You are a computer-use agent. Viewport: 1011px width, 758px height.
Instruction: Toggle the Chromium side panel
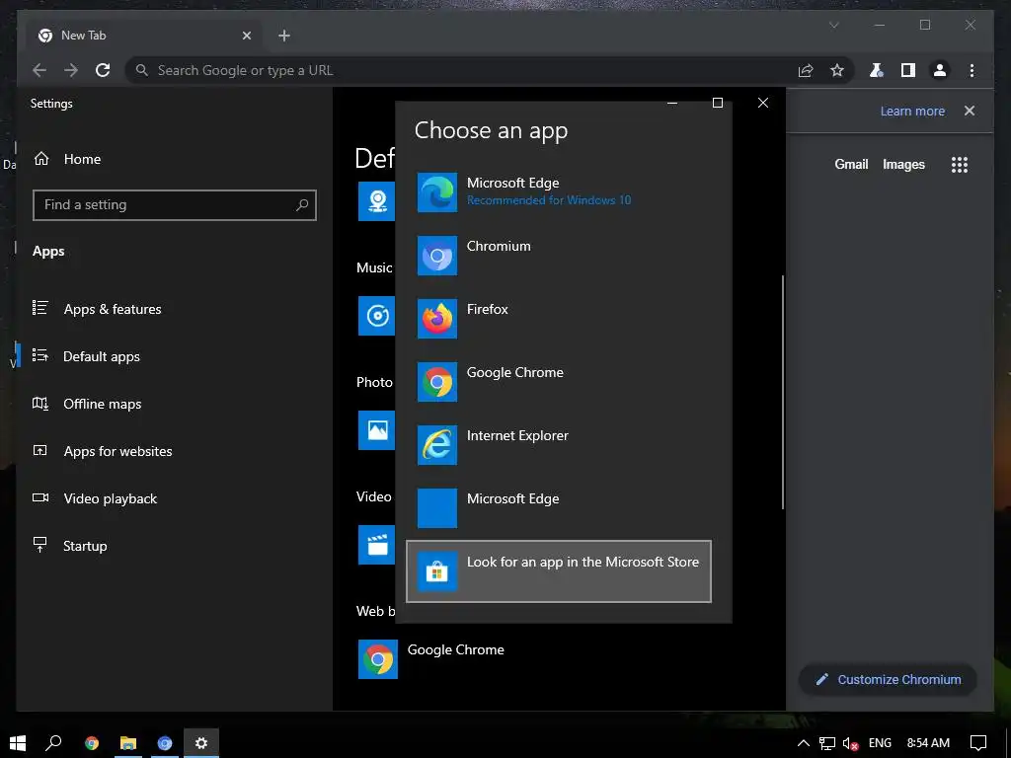[908, 70]
